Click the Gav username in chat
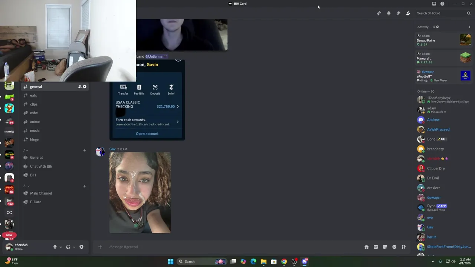This screenshot has width=475, height=267. [112, 149]
